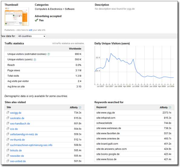This screenshot has height=168, width=180.
Task: Click the Worldwide column header
Action: [x=75, y=49]
